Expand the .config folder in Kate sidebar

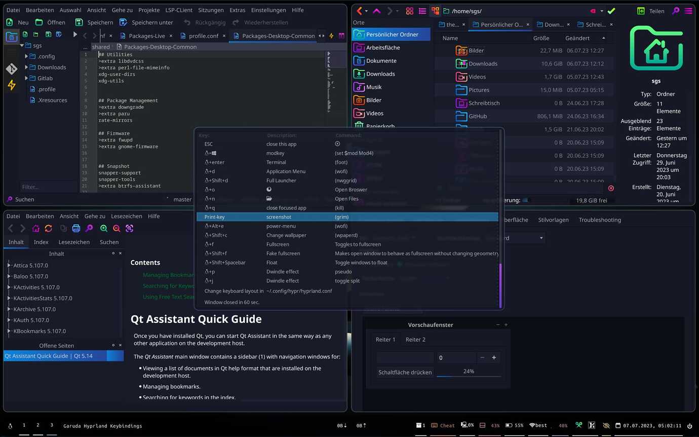pyautogui.click(x=26, y=56)
